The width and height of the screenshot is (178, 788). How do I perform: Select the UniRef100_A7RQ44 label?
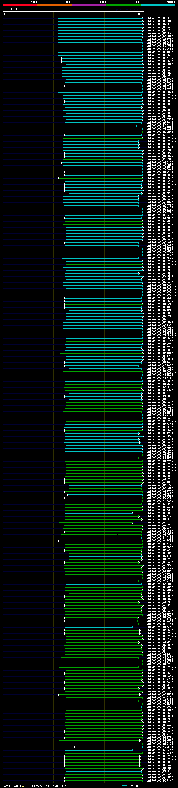pos(159,122)
